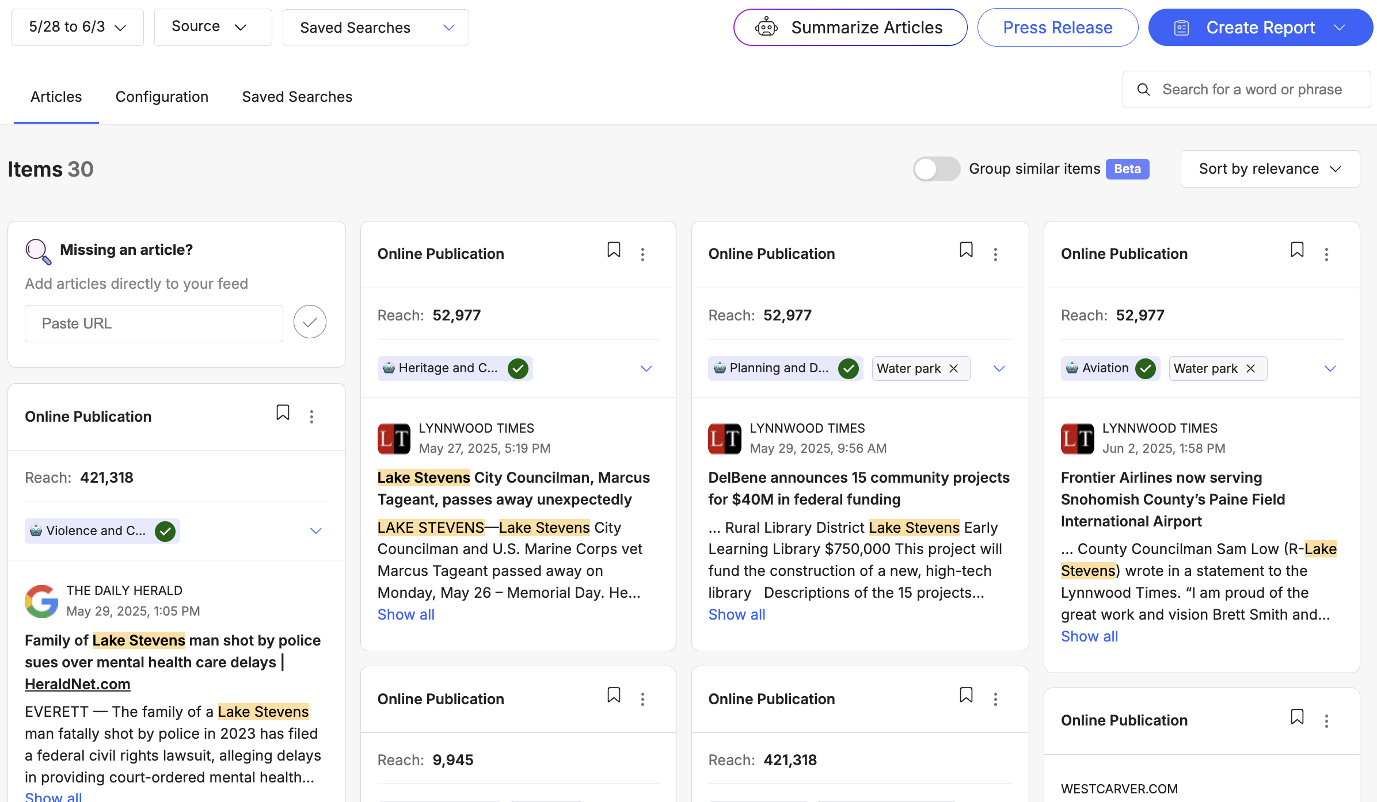Expand tags on Frontier Airlines card

1330,368
